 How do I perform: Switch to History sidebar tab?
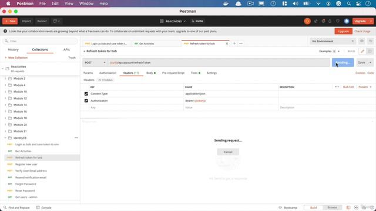pyautogui.click(x=13, y=49)
